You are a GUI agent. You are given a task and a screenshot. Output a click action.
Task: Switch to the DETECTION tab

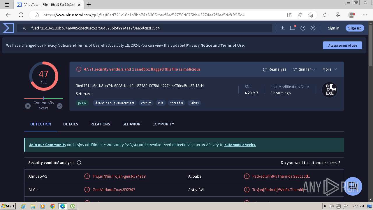[41, 124]
